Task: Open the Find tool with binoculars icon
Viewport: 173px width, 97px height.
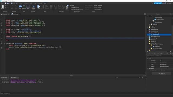Action: pyautogui.click(x=20, y=7)
